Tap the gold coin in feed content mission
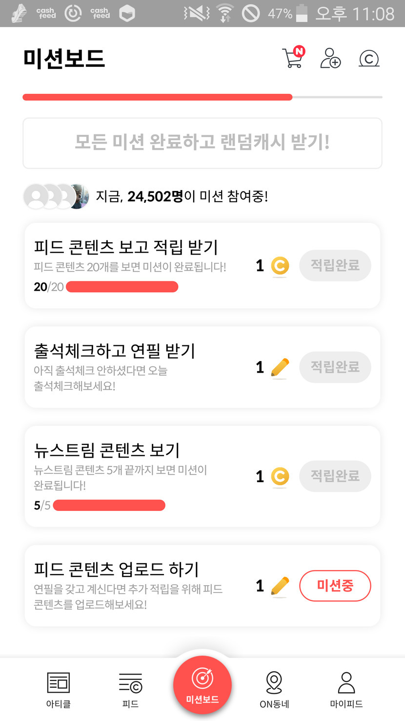 pyautogui.click(x=280, y=266)
